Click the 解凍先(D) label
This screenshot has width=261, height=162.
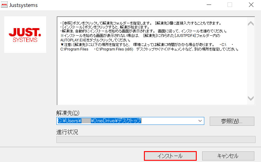point(68,113)
